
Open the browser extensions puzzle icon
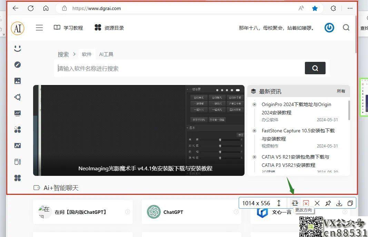[x=333, y=8]
